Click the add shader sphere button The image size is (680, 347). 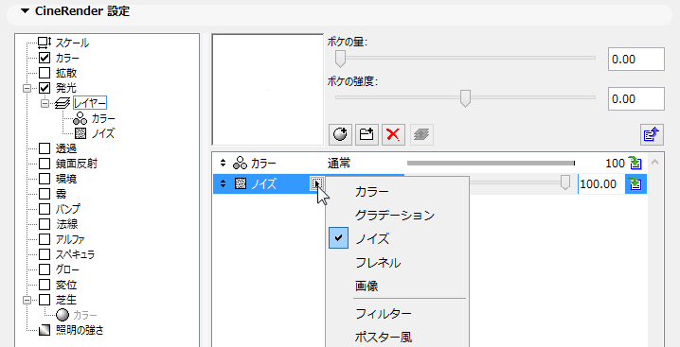(341, 134)
